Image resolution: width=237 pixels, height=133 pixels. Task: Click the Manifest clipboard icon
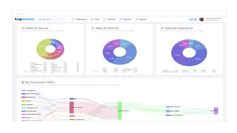121,19
